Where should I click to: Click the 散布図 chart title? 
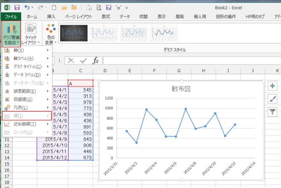(x=181, y=89)
